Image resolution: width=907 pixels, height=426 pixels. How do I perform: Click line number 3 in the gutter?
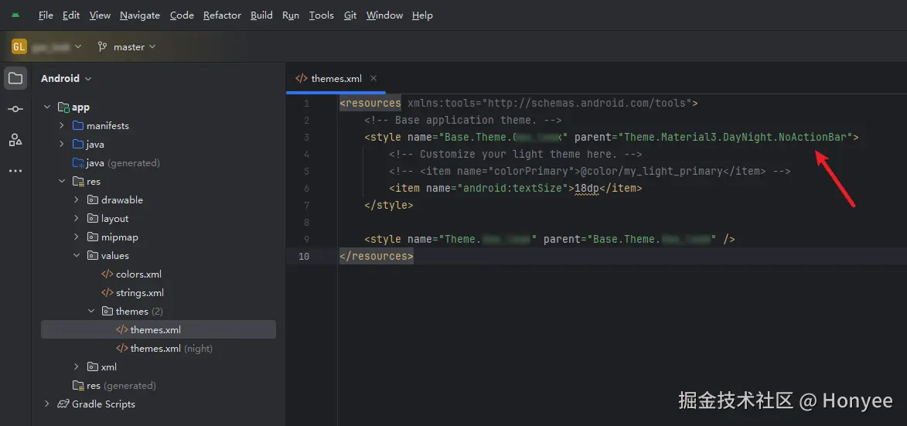(306, 138)
